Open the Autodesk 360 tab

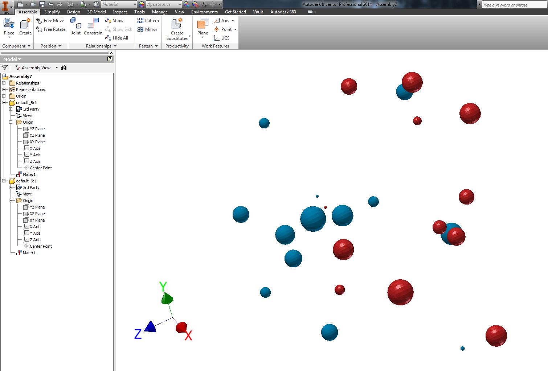283,12
